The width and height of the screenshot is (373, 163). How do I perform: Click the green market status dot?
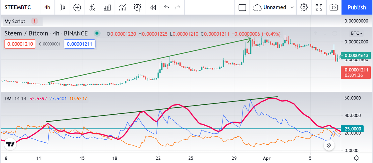pos(97,33)
